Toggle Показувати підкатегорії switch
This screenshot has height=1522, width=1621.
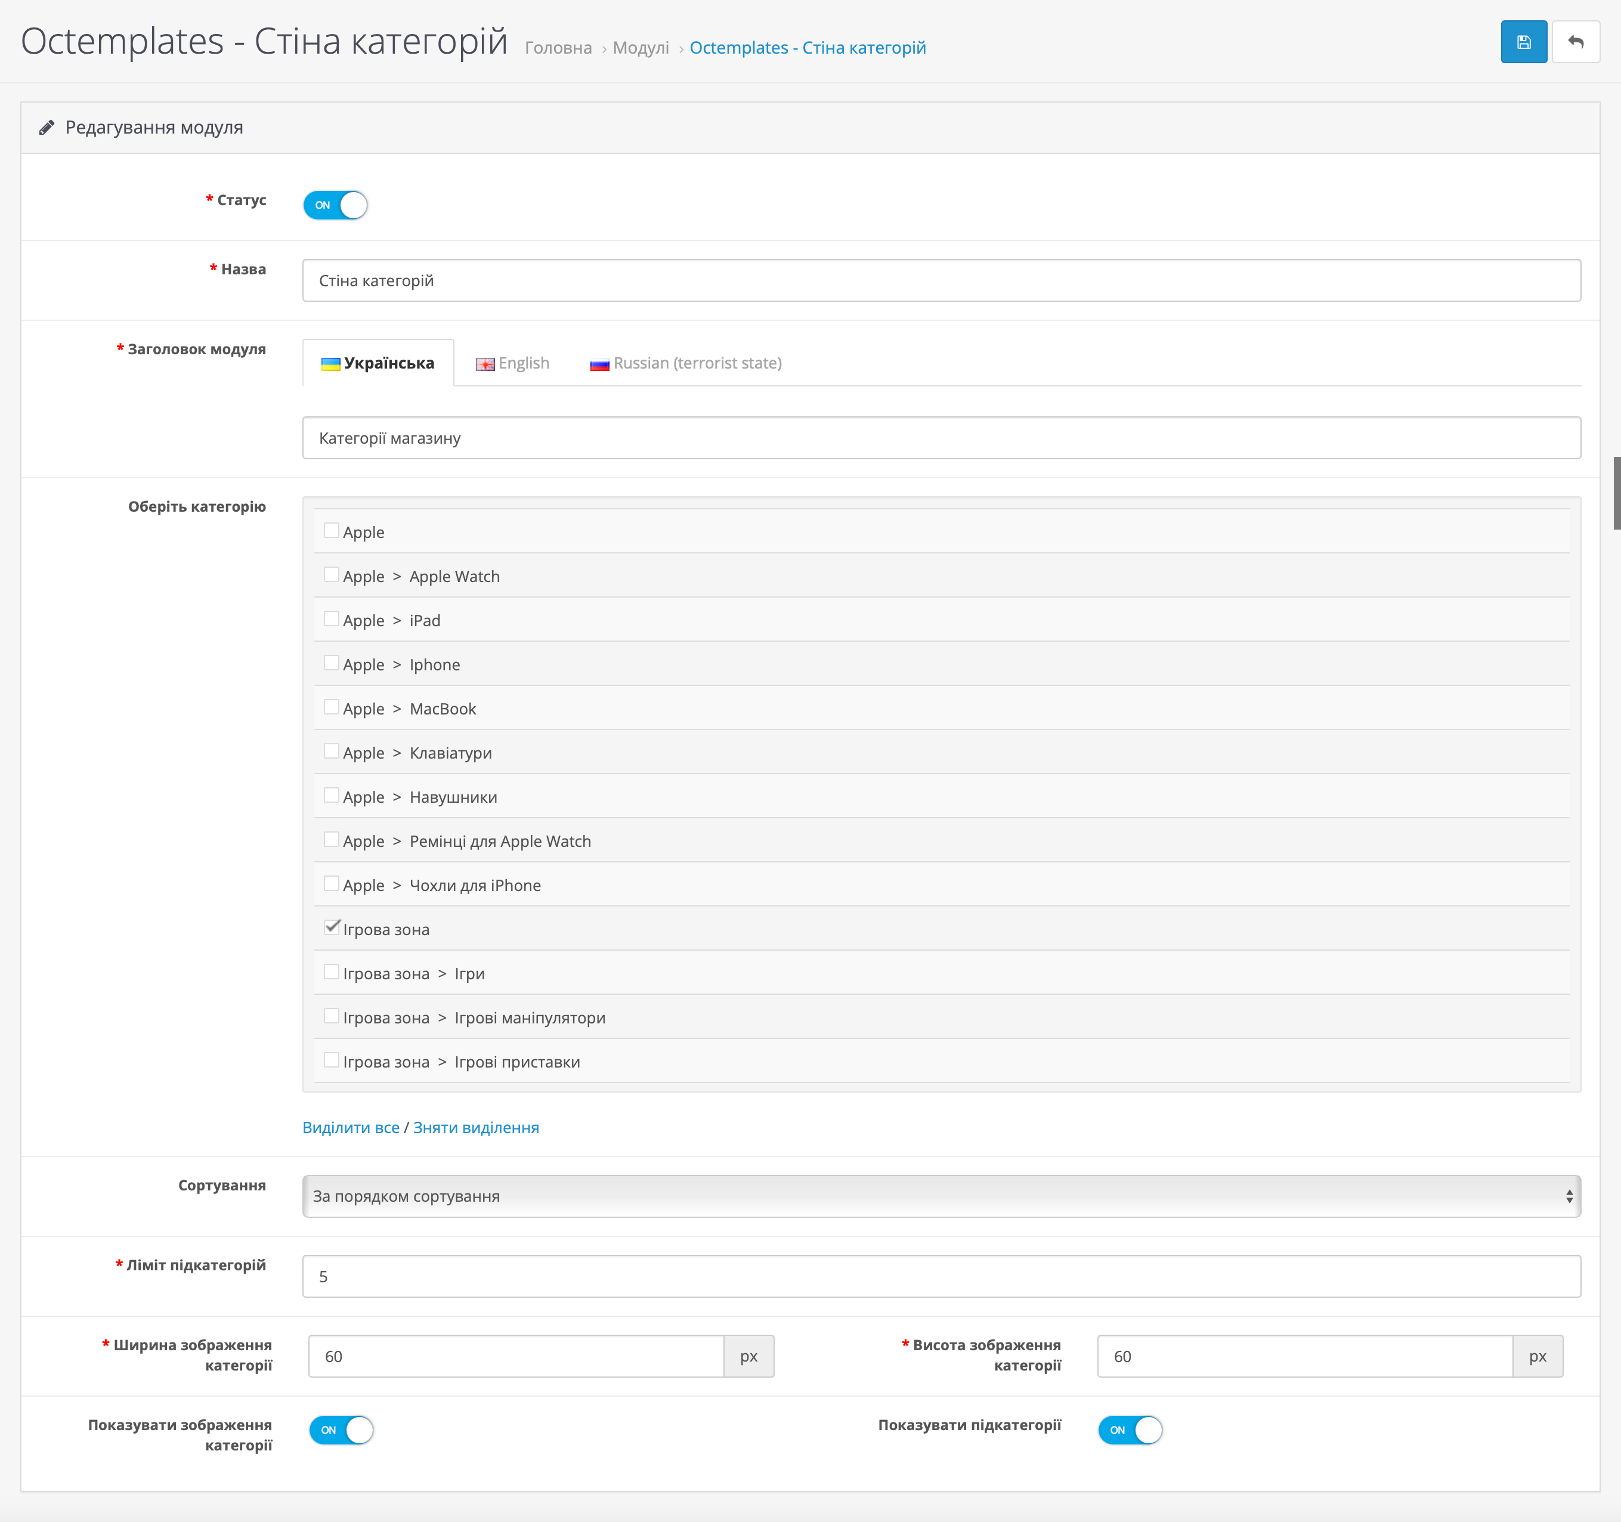(x=1130, y=1430)
